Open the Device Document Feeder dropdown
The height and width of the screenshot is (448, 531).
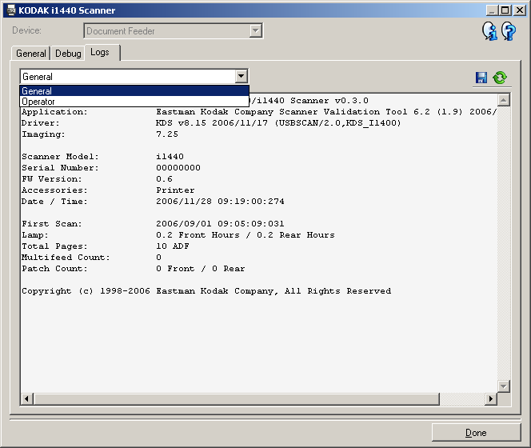click(255, 31)
